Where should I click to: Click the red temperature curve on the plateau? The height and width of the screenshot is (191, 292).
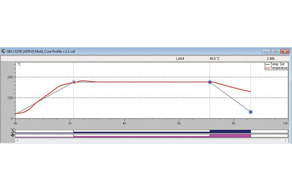point(149,82)
